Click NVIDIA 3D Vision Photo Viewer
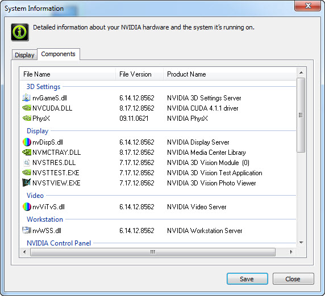Screen dimensions: 325x296 coord(211,183)
